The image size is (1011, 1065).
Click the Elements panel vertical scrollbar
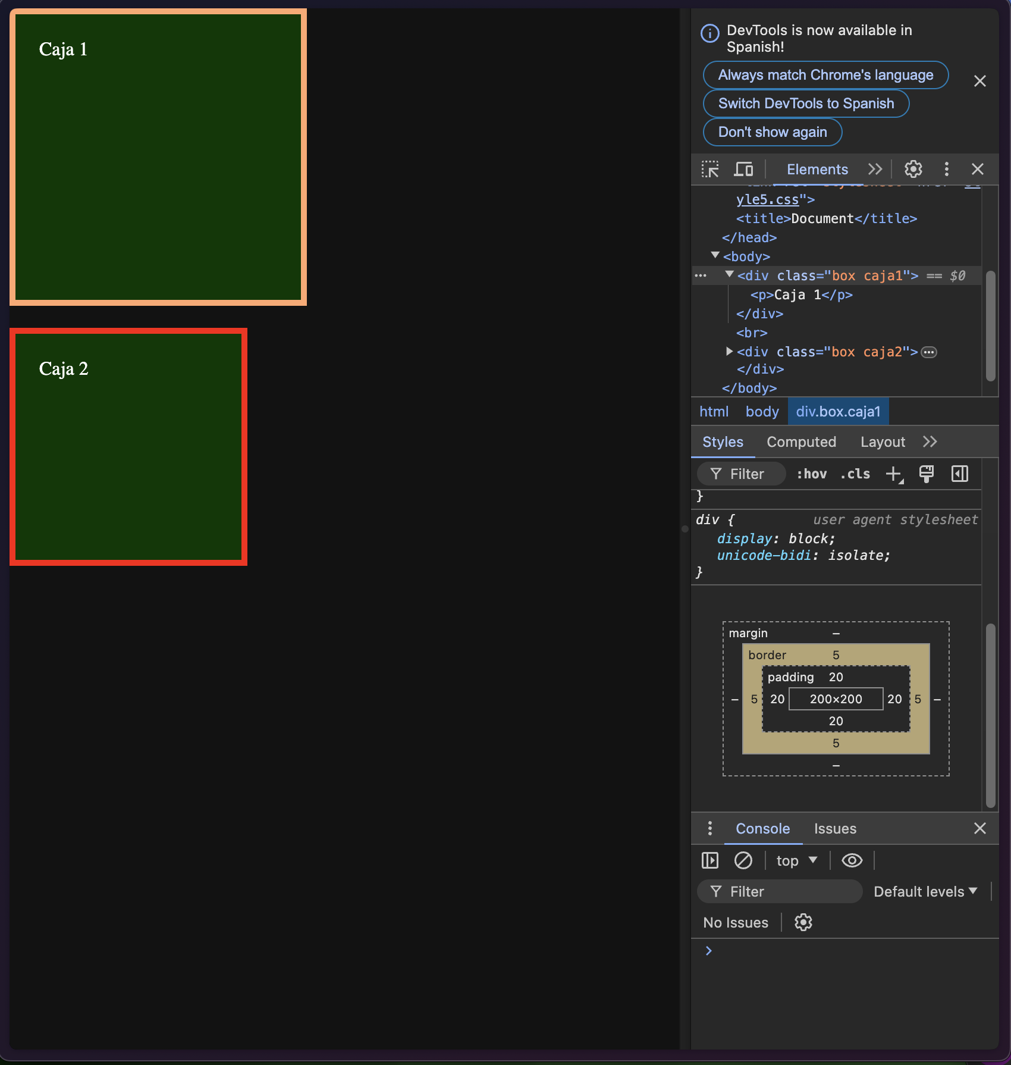990,326
